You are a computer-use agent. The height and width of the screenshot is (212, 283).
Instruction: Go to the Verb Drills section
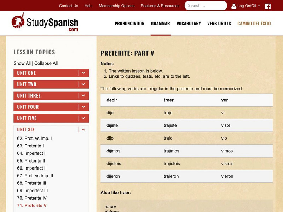tap(219, 24)
